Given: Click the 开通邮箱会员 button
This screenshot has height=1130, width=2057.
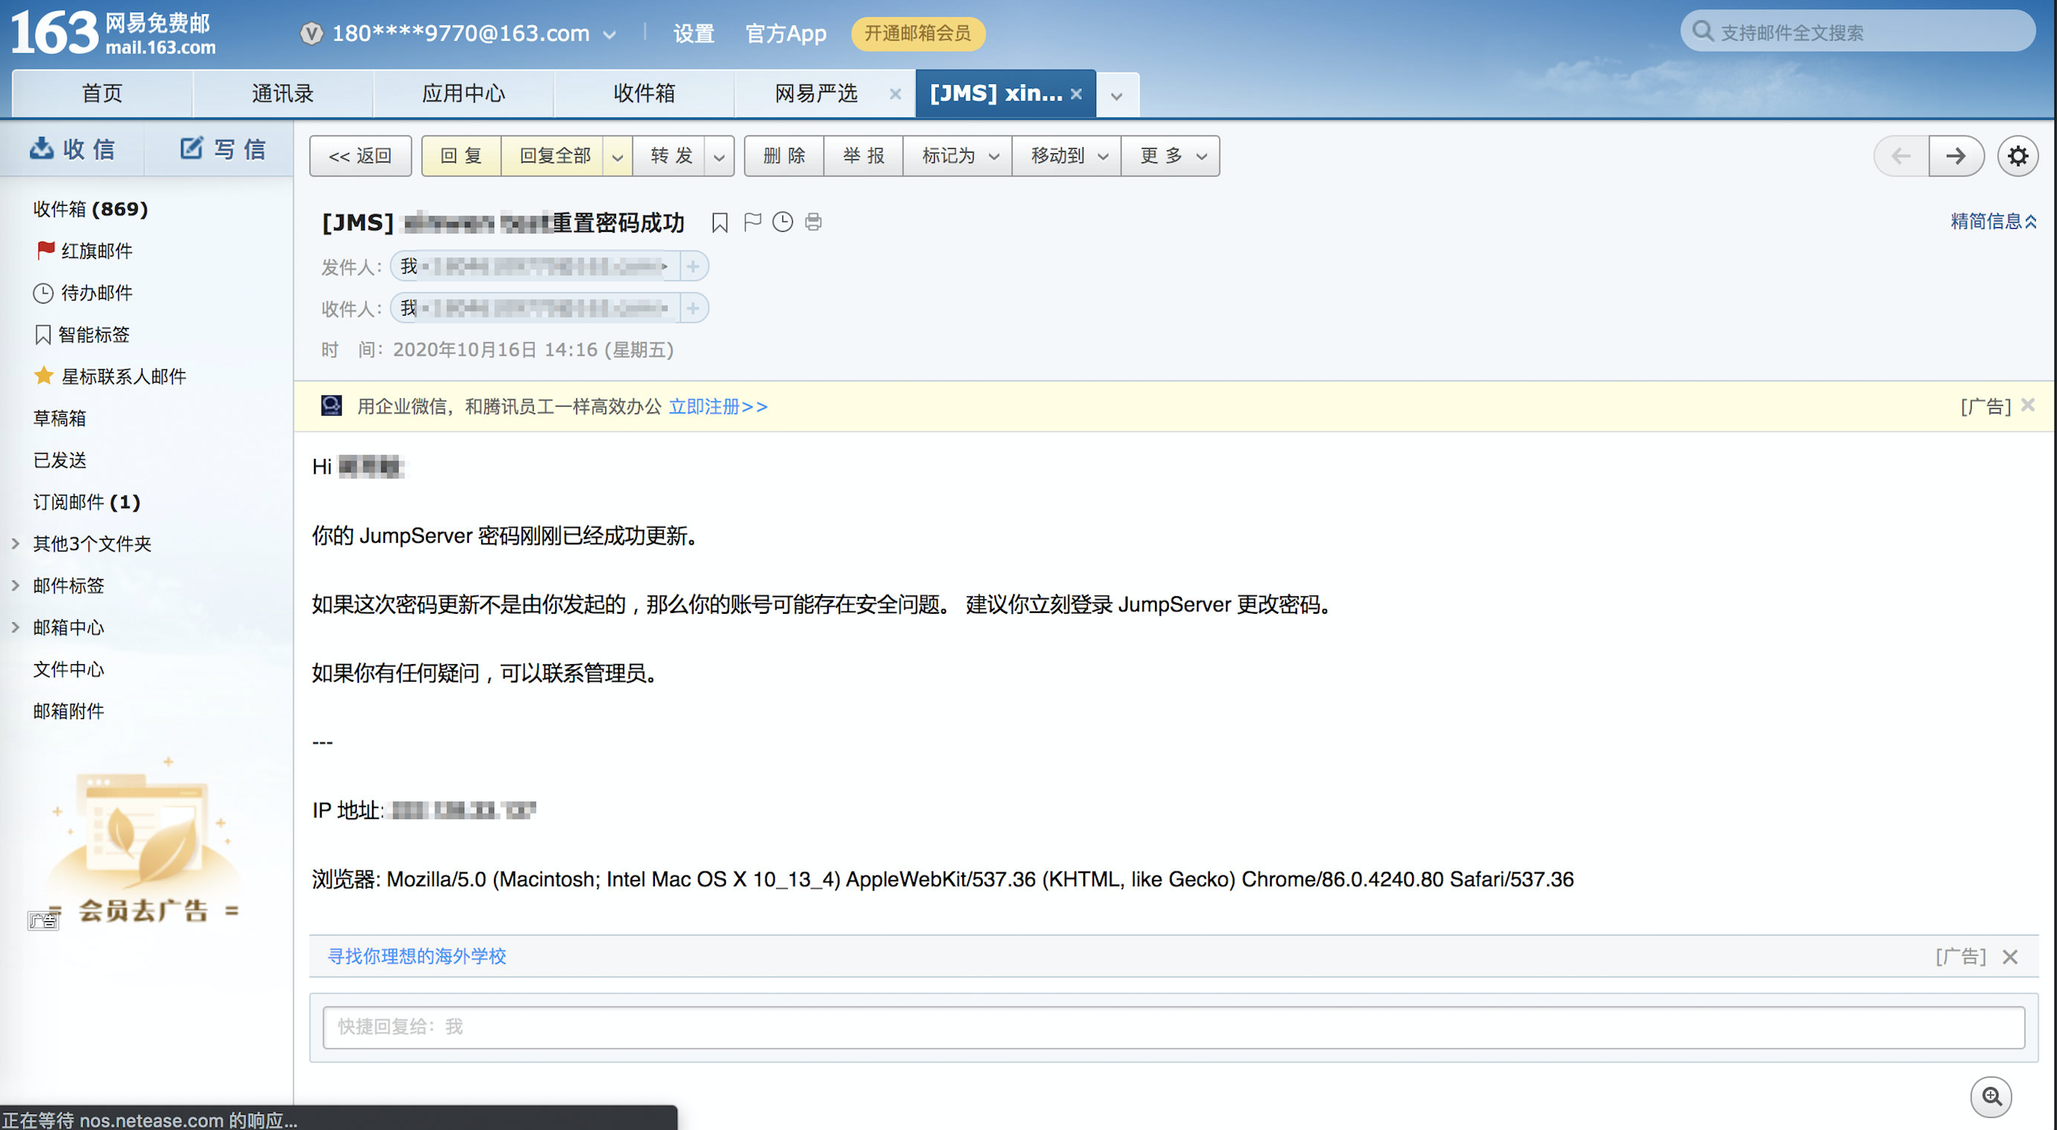Looking at the screenshot, I should tap(917, 34).
